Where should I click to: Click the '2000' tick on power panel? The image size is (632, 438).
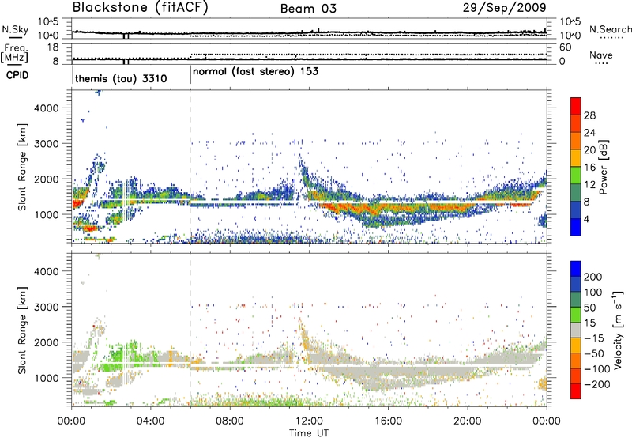pyautogui.click(x=47, y=179)
